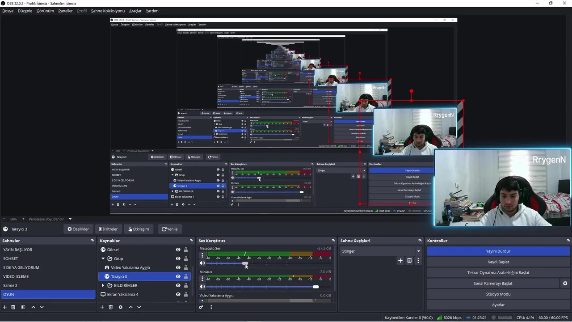Add a new scene with the plus icon

pos(5,307)
